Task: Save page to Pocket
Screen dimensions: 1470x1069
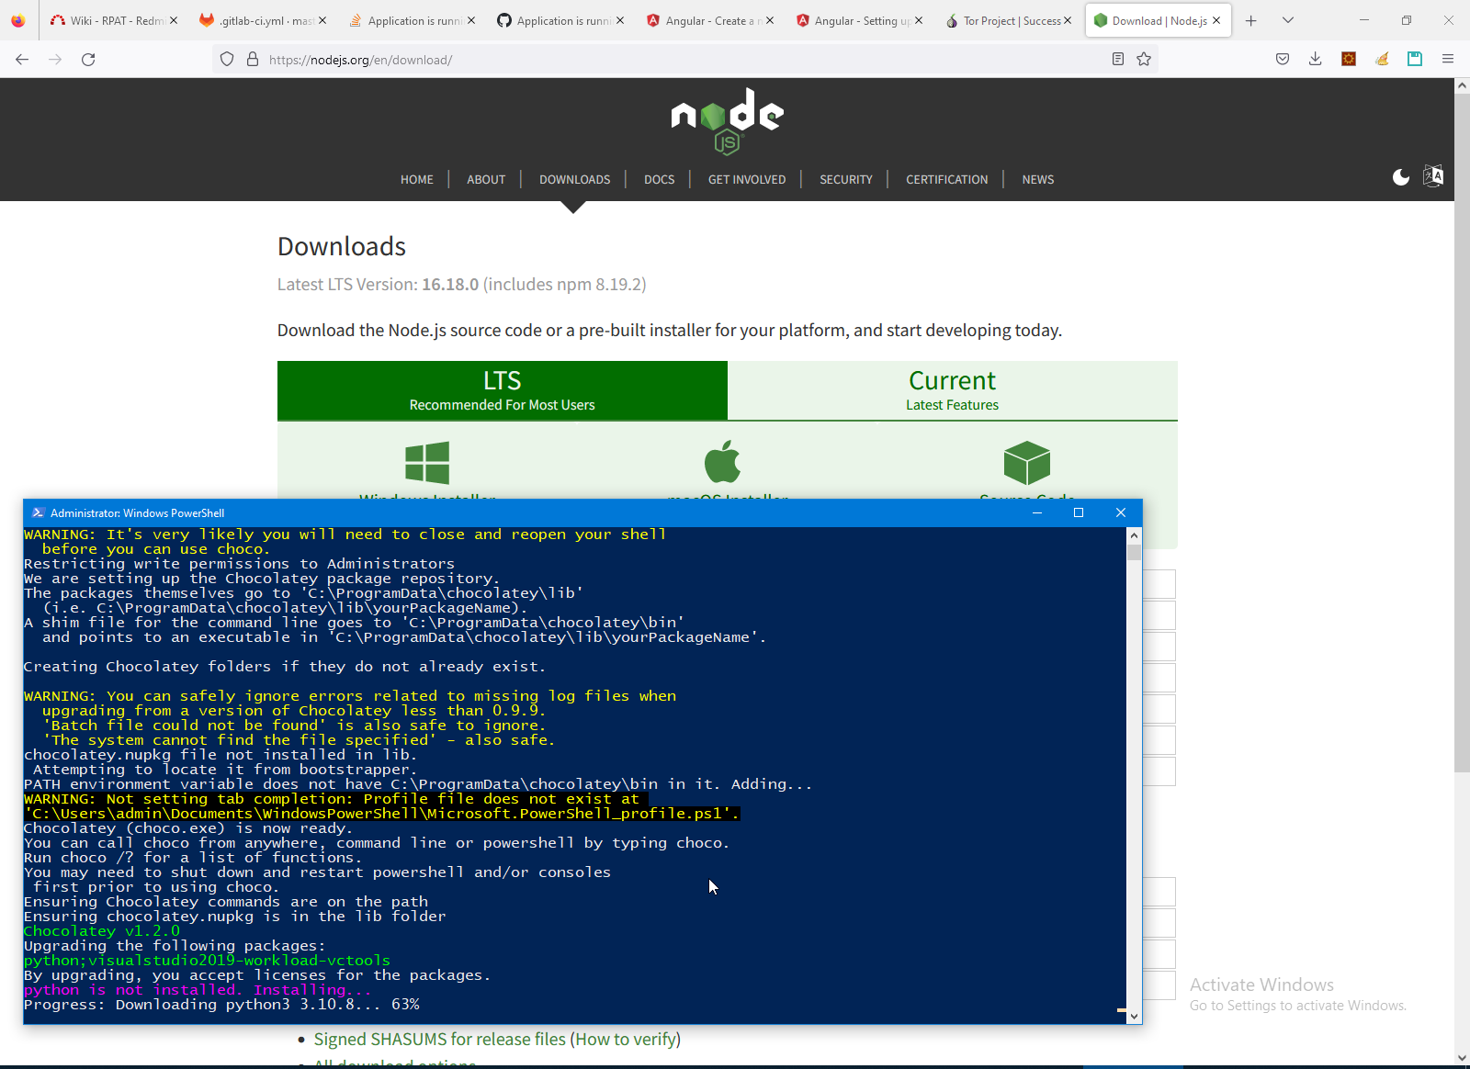Action: 1283,60
